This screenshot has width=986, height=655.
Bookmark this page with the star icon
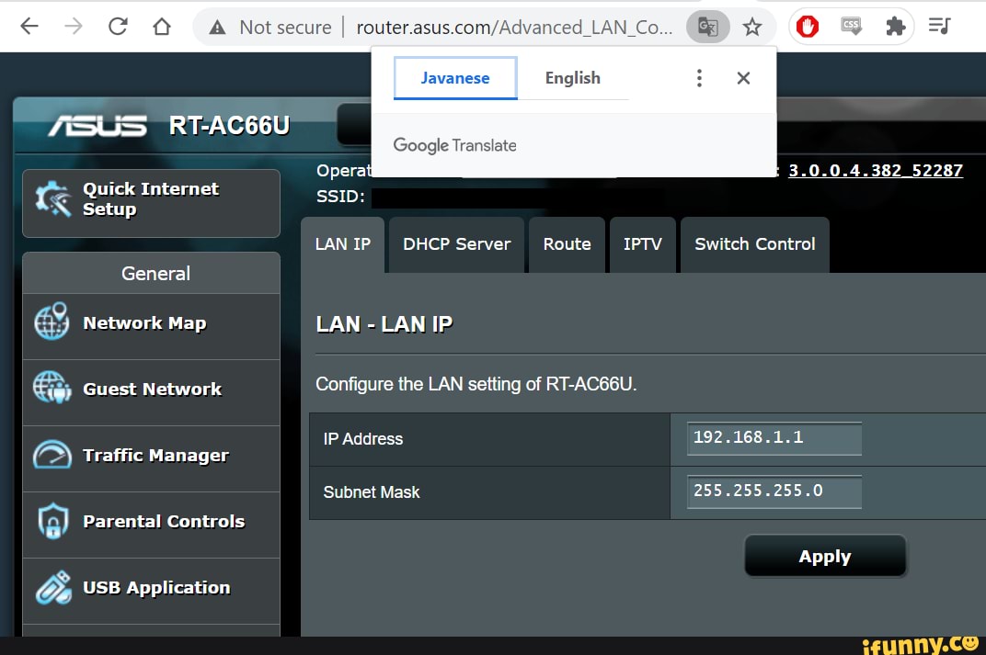(752, 28)
